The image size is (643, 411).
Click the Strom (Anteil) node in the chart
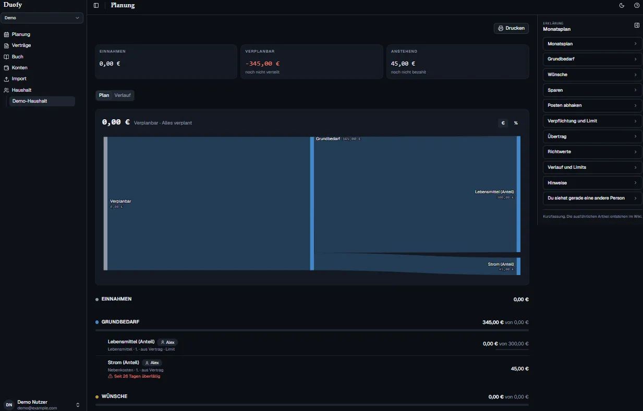point(518,266)
